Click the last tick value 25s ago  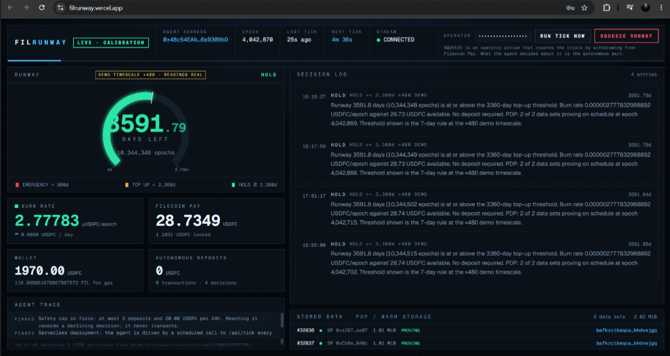point(299,40)
